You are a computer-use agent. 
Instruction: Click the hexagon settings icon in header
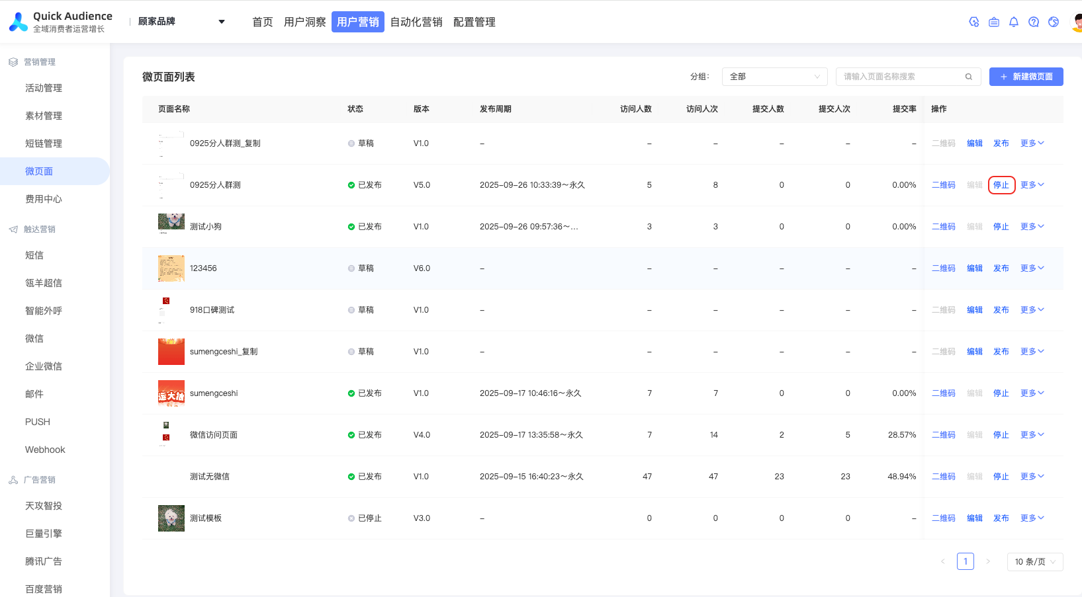(973, 22)
